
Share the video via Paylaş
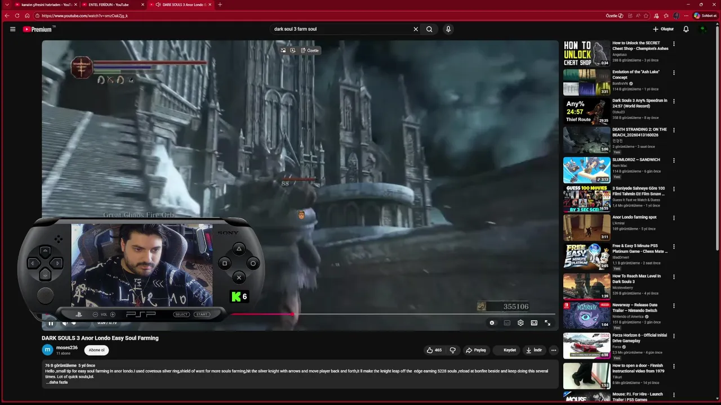coord(476,350)
